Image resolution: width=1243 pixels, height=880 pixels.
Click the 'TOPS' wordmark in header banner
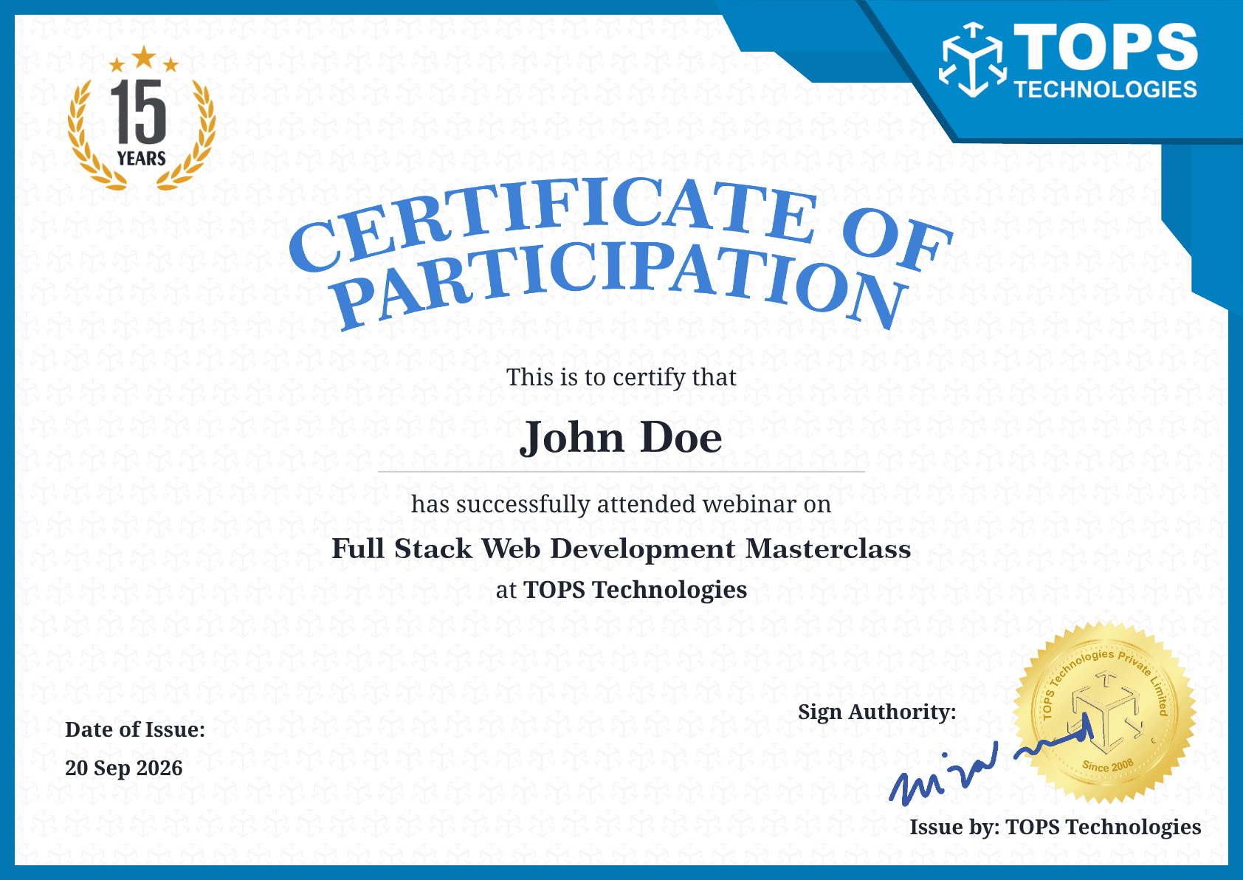coord(1106,47)
